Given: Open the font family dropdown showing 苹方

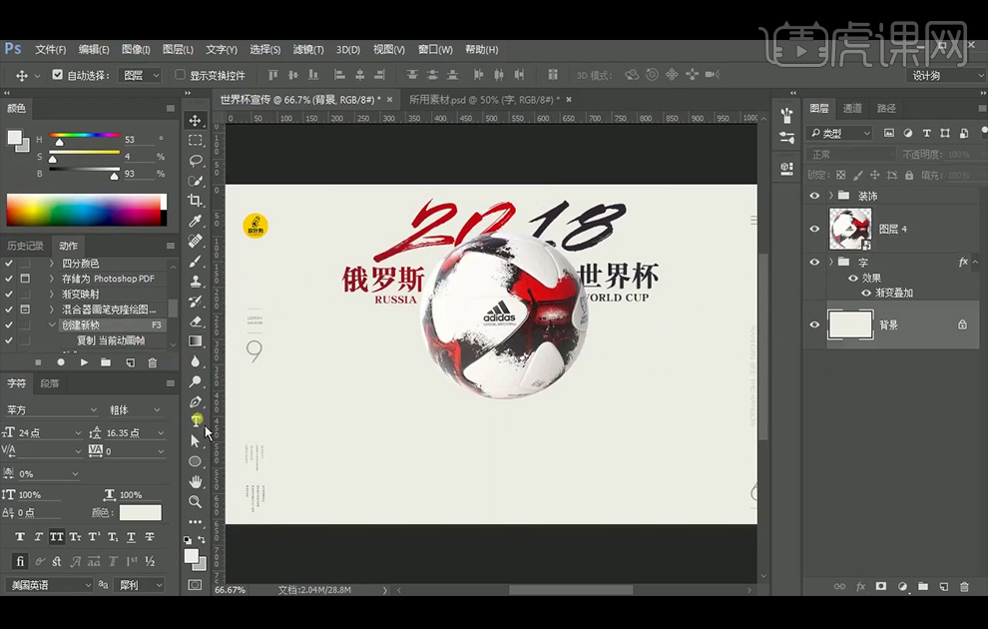Looking at the screenshot, I should pyautogui.click(x=50, y=408).
